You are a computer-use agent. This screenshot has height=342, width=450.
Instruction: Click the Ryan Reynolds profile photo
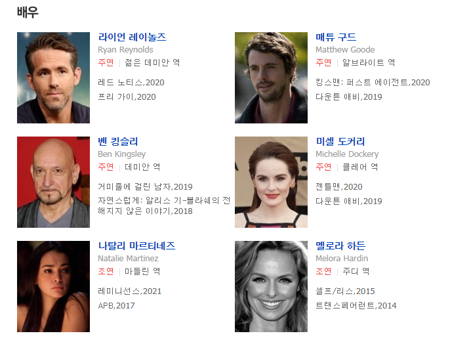(x=53, y=78)
